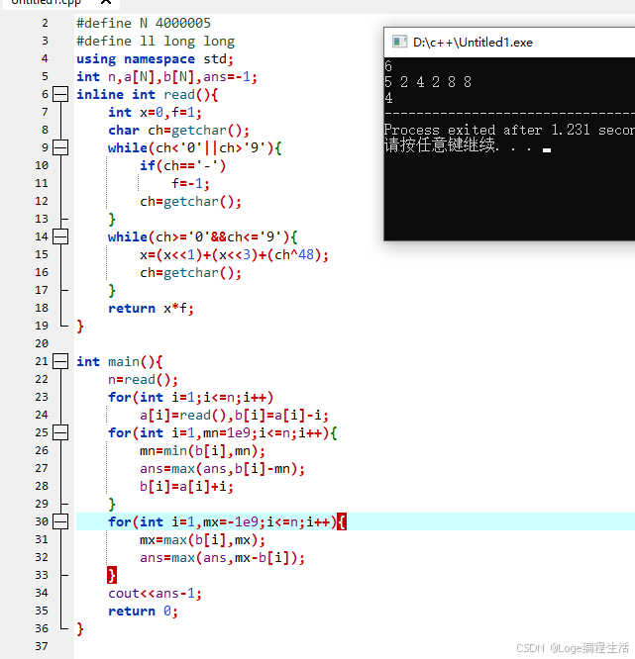
Task: Click the '#define ll long long' line
Action: (x=156, y=42)
